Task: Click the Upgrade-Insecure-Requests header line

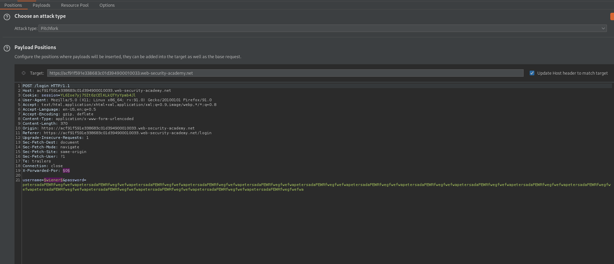Action: (56, 138)
